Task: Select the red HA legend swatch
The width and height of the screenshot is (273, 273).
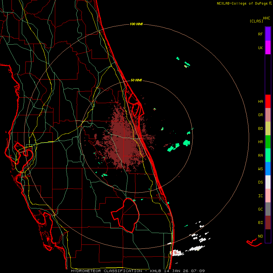Action: click(268, 101)
